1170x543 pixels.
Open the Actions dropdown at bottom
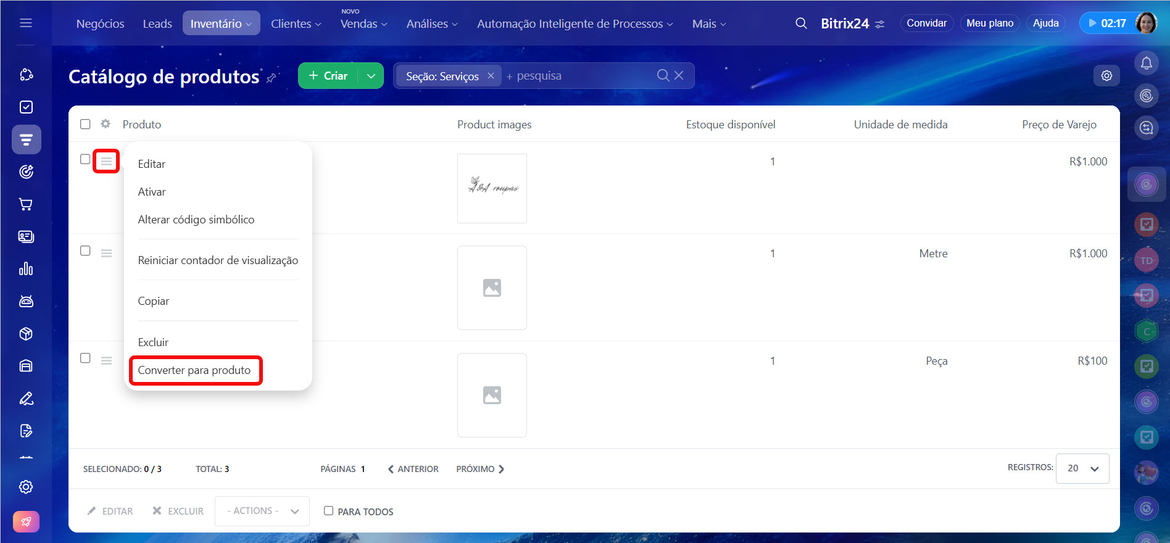[262, 511]
